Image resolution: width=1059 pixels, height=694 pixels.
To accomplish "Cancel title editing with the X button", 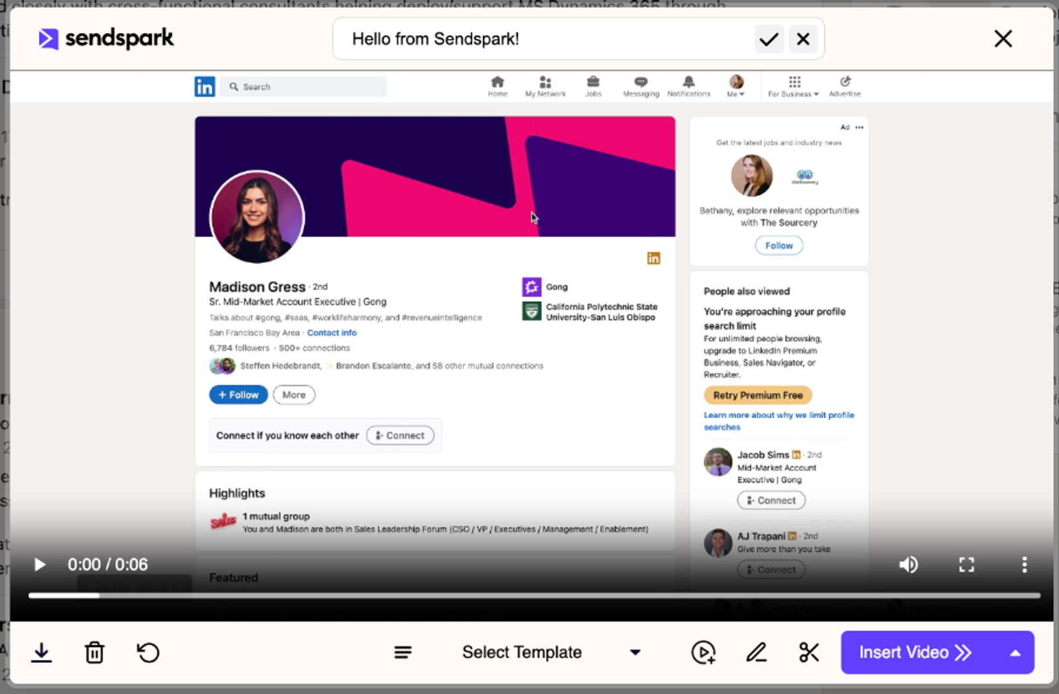I will (804, 39).
